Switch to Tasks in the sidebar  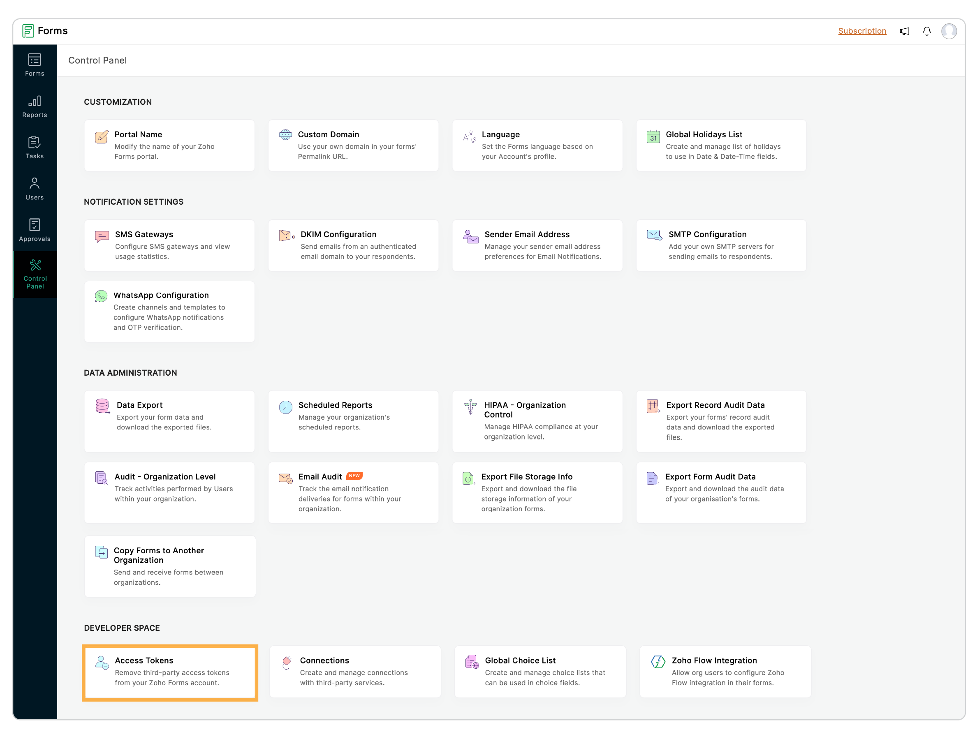[x=35, y=148]
